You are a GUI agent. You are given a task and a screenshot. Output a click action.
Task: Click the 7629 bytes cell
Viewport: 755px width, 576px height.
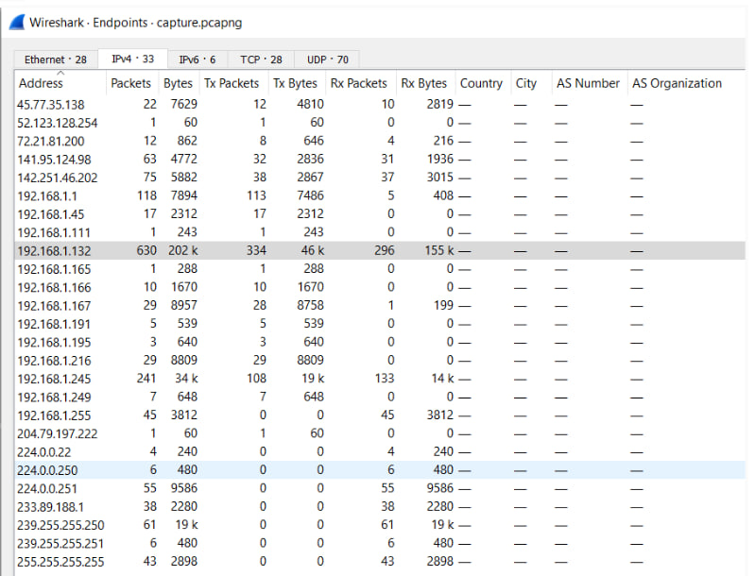tap(184, 105)
